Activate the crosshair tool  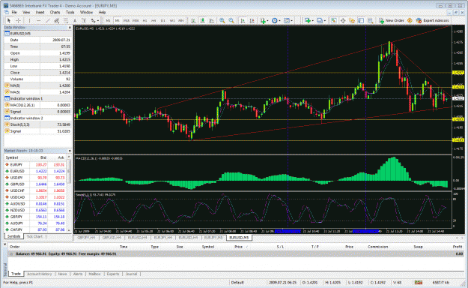coord(18,20)
